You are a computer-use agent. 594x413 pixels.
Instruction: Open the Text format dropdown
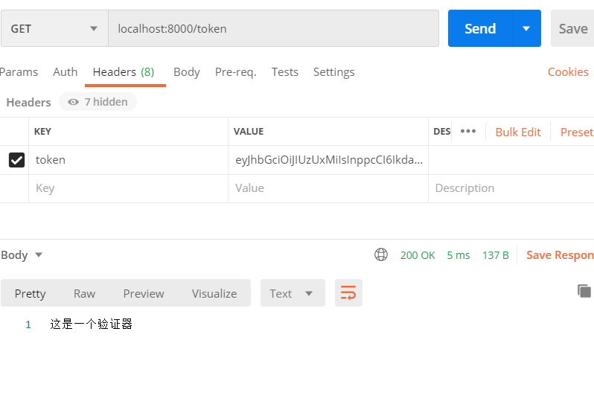(293, 293)
